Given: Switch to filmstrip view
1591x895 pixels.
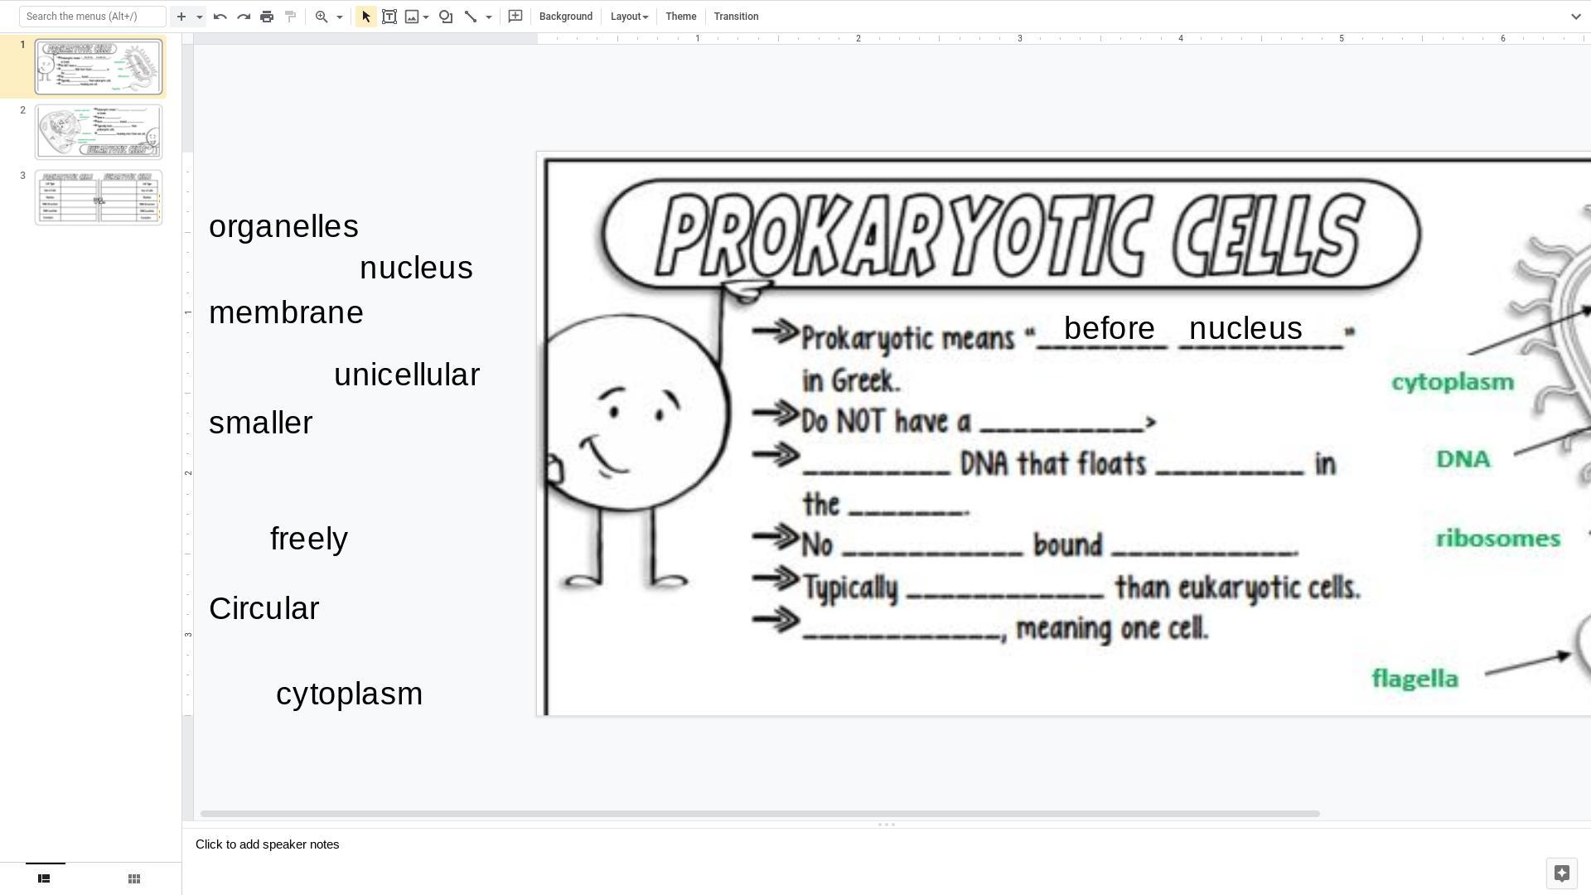Looking at the screenshot, I should [44, 878].
